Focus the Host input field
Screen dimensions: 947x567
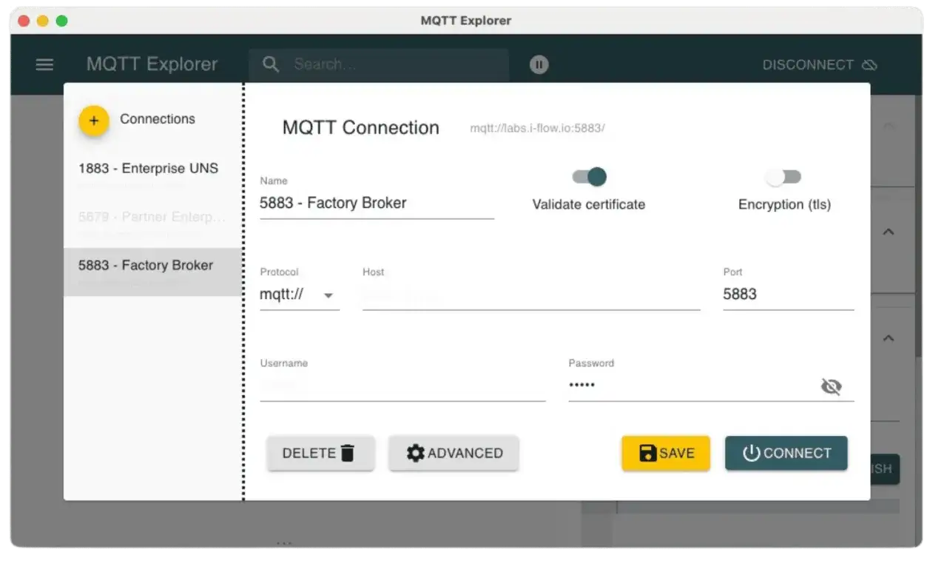(x=531, y=295)
